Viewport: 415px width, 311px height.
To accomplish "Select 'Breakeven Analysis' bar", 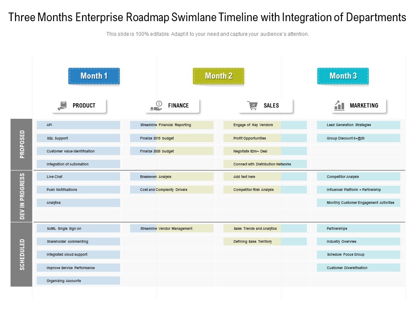I will 172,176.
